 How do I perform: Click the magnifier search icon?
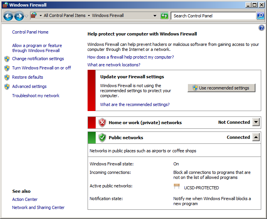[x=260, y=16]
